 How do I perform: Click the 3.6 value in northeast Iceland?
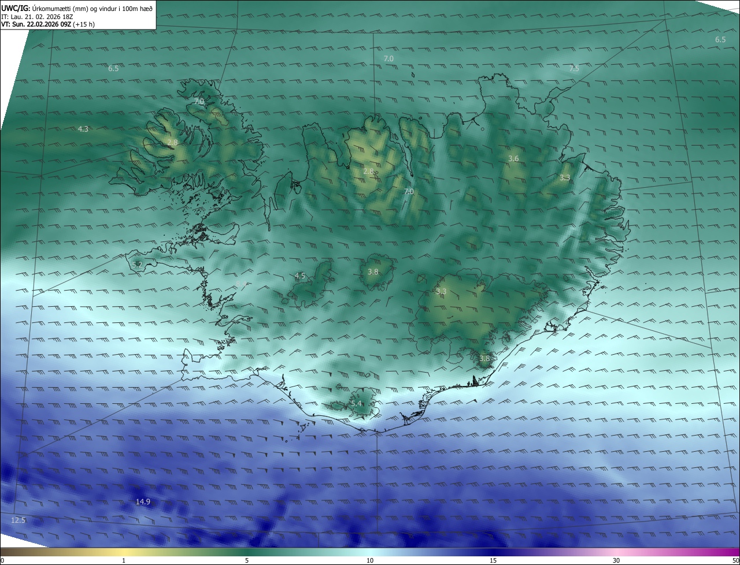513,158
